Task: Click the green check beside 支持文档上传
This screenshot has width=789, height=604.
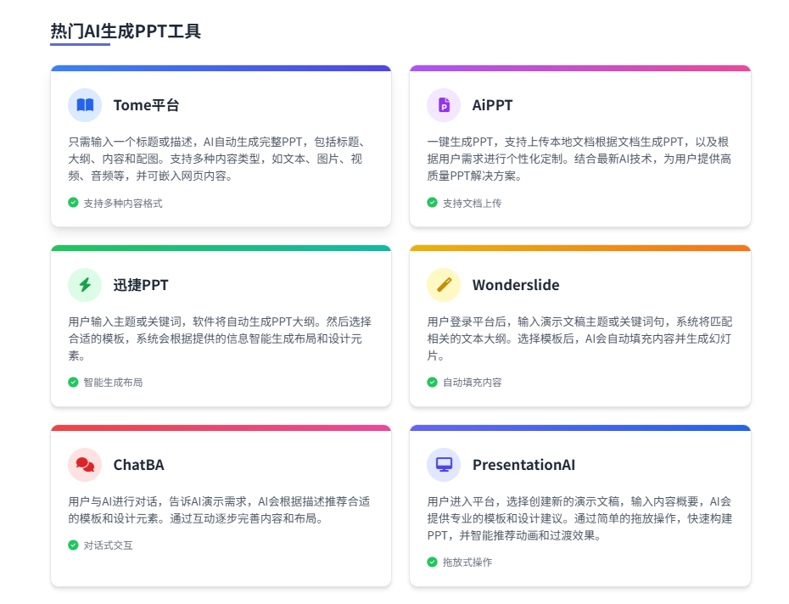Action: pyautogui.click(x=432, y=203)
